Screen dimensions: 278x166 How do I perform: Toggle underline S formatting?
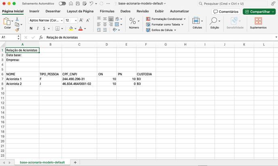(x=44, y=28)
